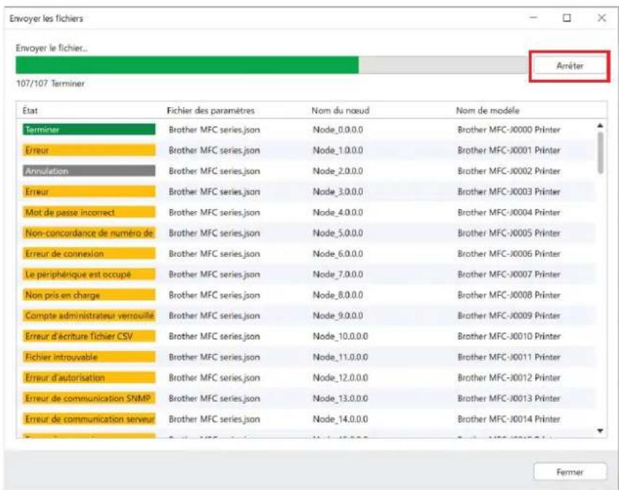Select the Non pris en charge status
The image size is (619, 490).
pos(89,295)
